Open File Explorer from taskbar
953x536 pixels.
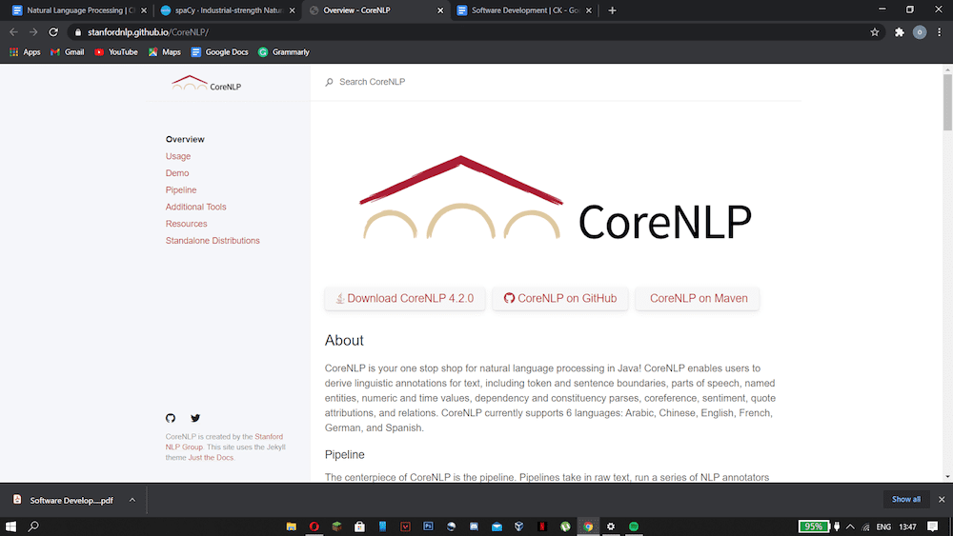tap(291, 526)
